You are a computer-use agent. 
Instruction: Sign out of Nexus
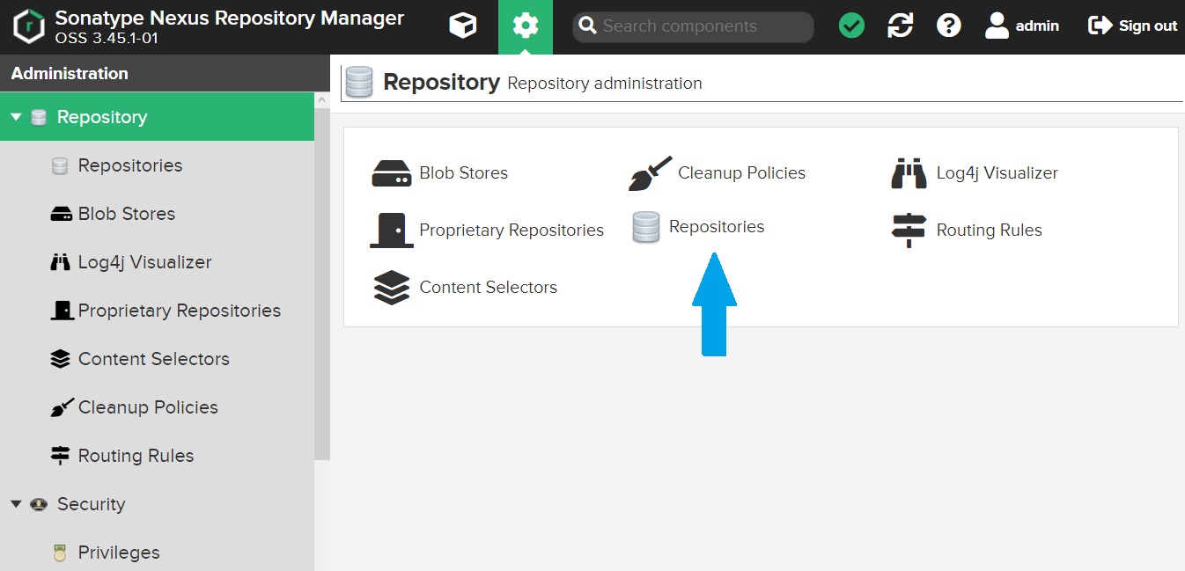[1132, 26]
